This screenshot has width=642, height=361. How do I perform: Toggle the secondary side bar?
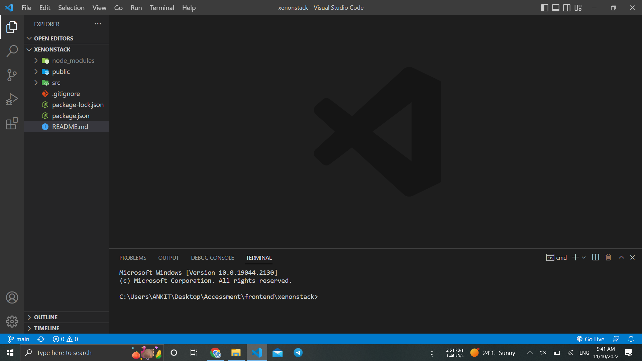pyautogui.click(x=566, y=7)
